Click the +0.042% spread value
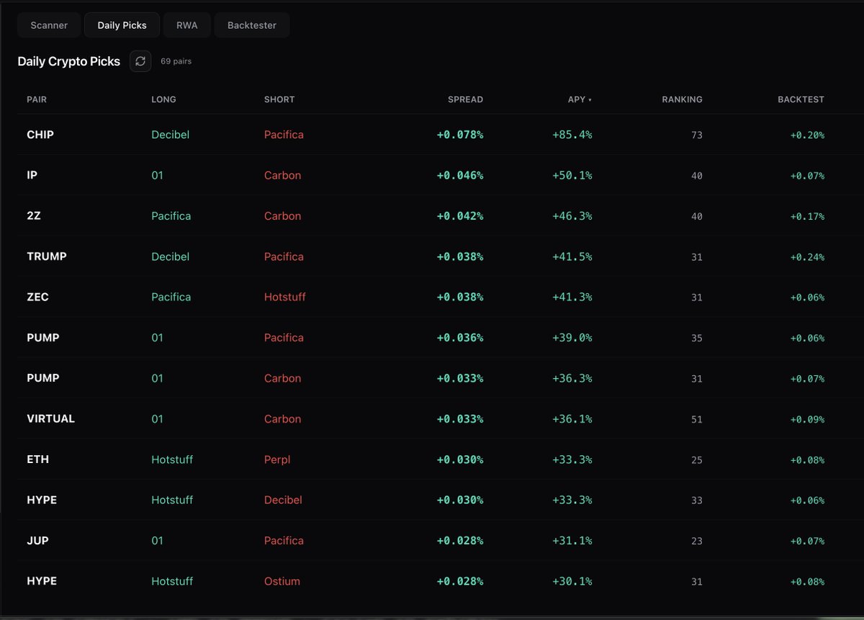 [460, 216]
